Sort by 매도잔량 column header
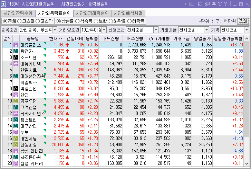The height and width of the screenshot is (169, 251). [x=111, y=38]
